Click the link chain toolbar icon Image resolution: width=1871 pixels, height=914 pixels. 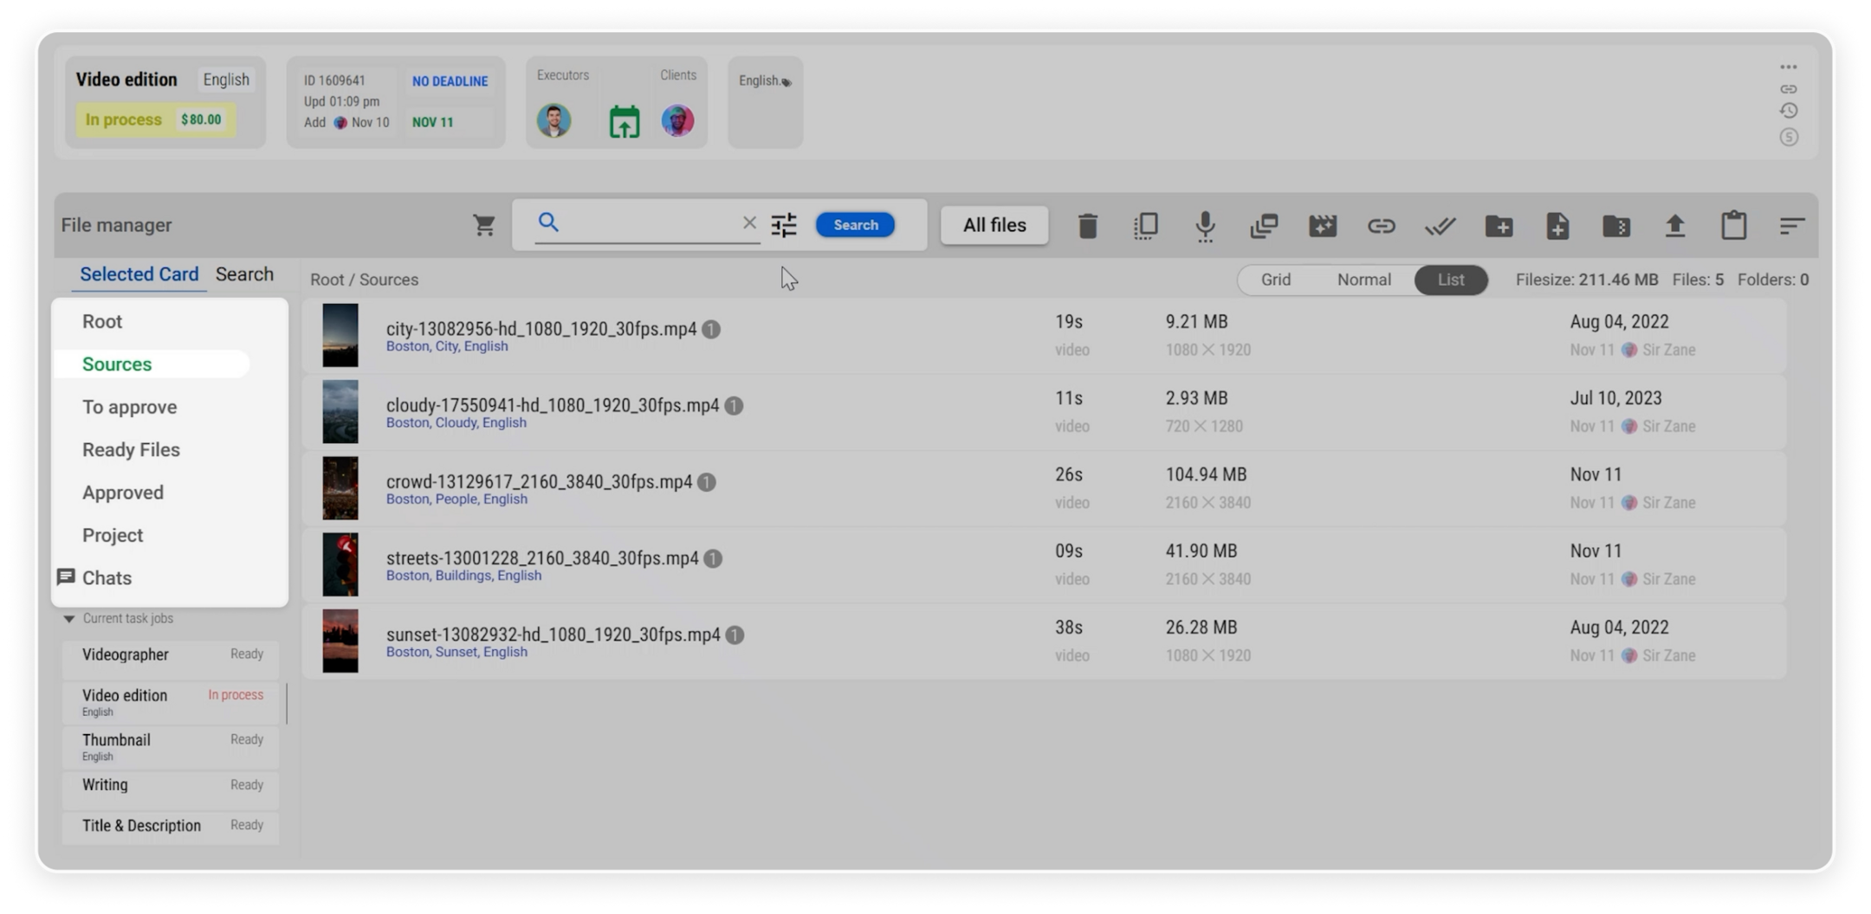pyautogui.click(x=1381, y=226)
